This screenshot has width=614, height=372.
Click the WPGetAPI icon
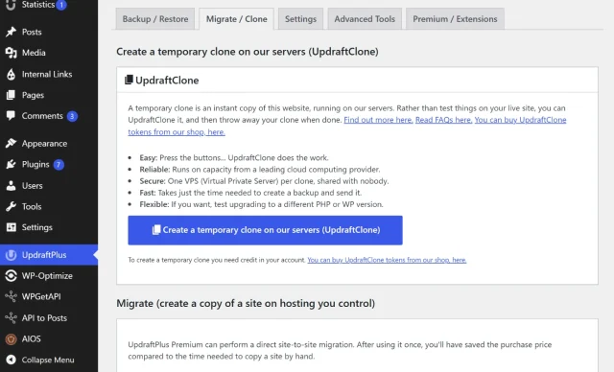tap(11, 296)
